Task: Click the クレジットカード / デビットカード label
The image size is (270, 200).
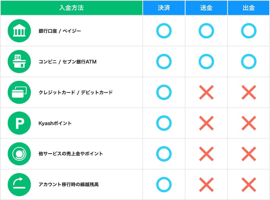Action: coord(76,92)
